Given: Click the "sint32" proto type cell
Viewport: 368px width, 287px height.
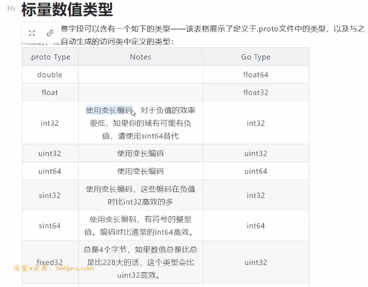Looking at the screenshot, I should tap(50, 195).
